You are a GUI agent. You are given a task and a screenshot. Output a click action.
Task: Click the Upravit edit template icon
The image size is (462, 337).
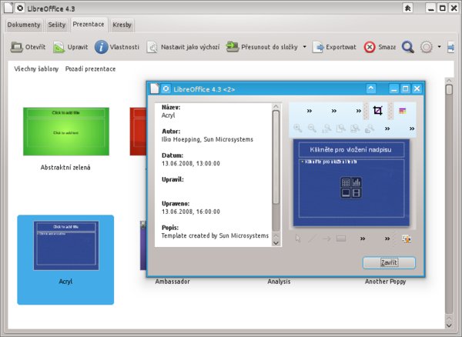pos(59,47)
